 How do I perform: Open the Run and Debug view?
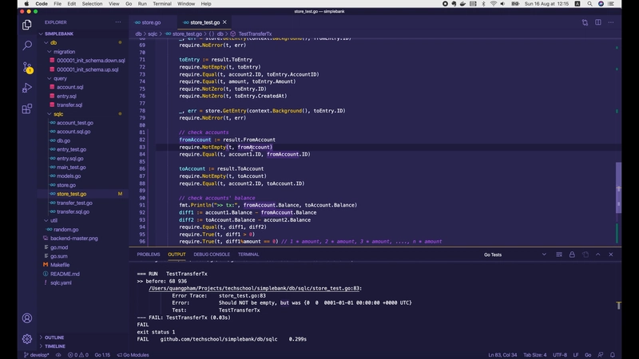click(x=26, y=88)
